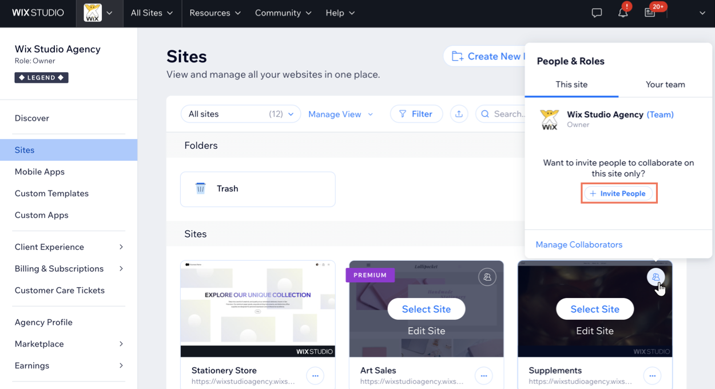
Task: Expand the Client Experience sidebar section
Action: click(69, 247)
